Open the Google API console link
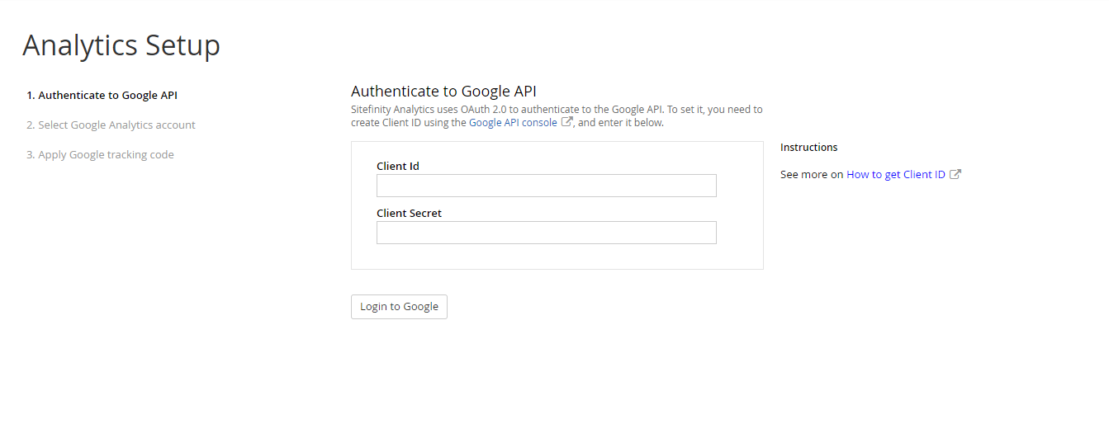1109x438 pixels. pos(513,122)
